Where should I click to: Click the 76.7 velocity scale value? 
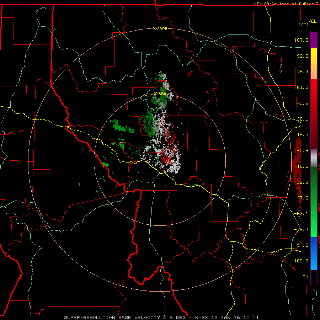303,71
